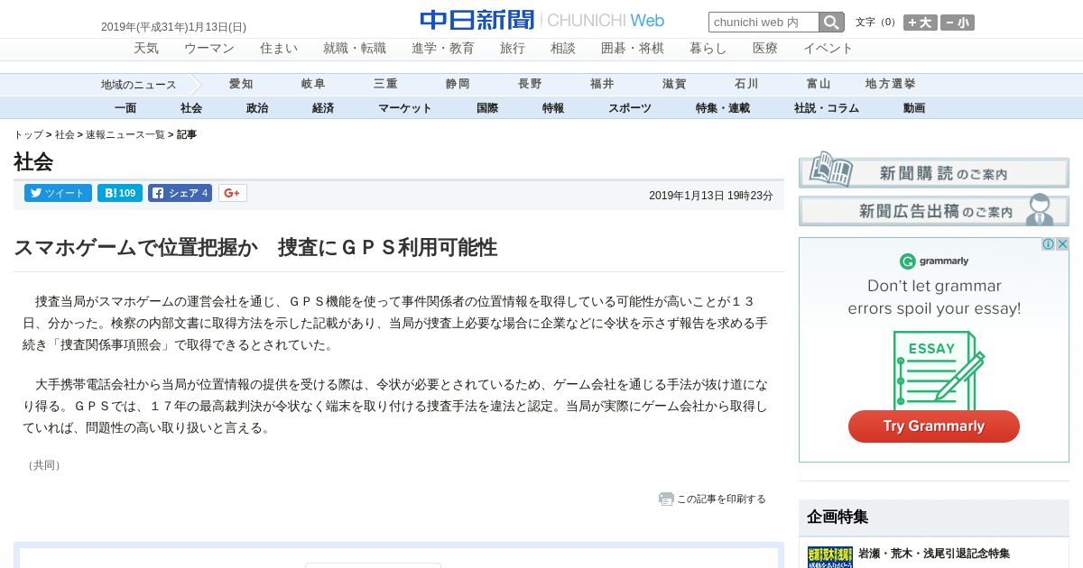Screen dimensions: 1083x568
Task: Select 三重 regional news
Action: [x=385, y=84]
